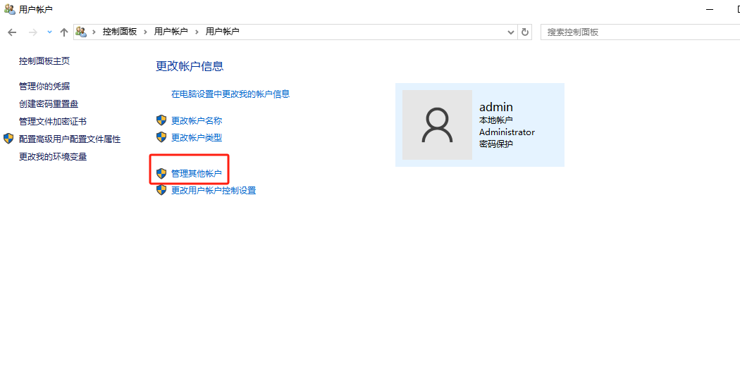This screenshot has width=740, height=392.
Task: Click the window title bar user icon
Action: pos(9,9)
